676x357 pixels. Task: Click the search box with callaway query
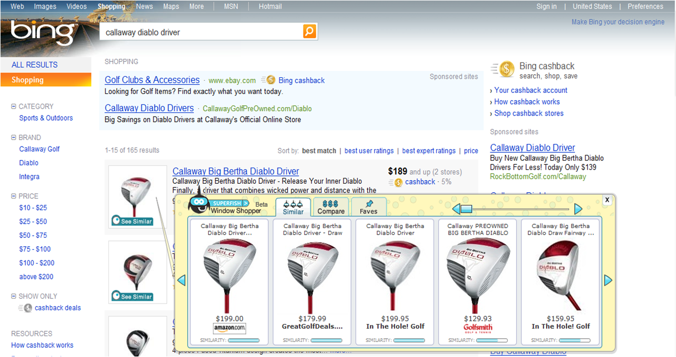click(x=201, y=32)
